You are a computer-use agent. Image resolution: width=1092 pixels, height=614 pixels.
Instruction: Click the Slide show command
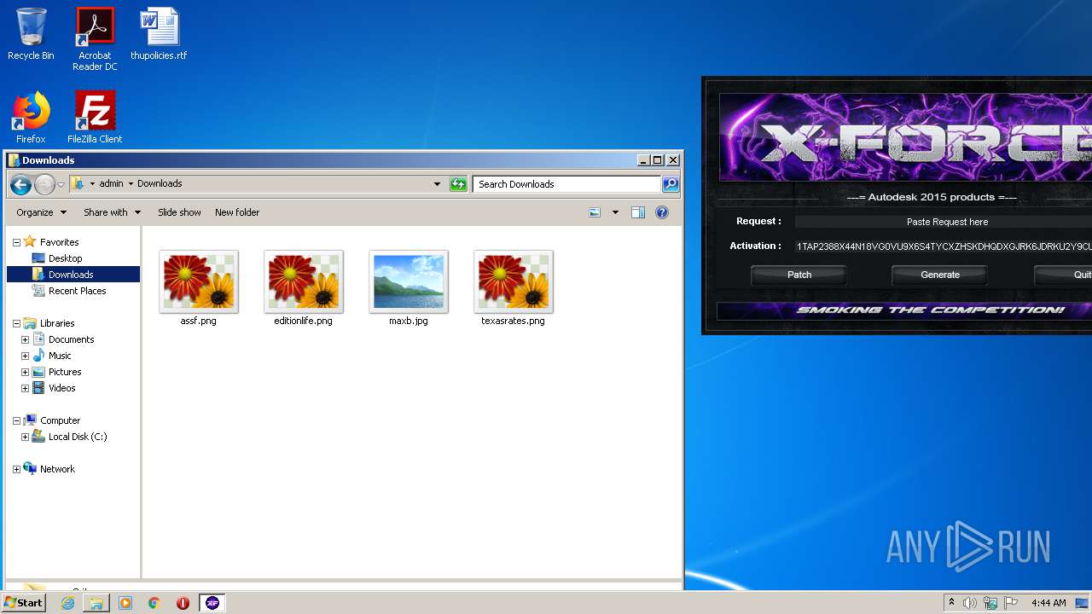point(179,212)
